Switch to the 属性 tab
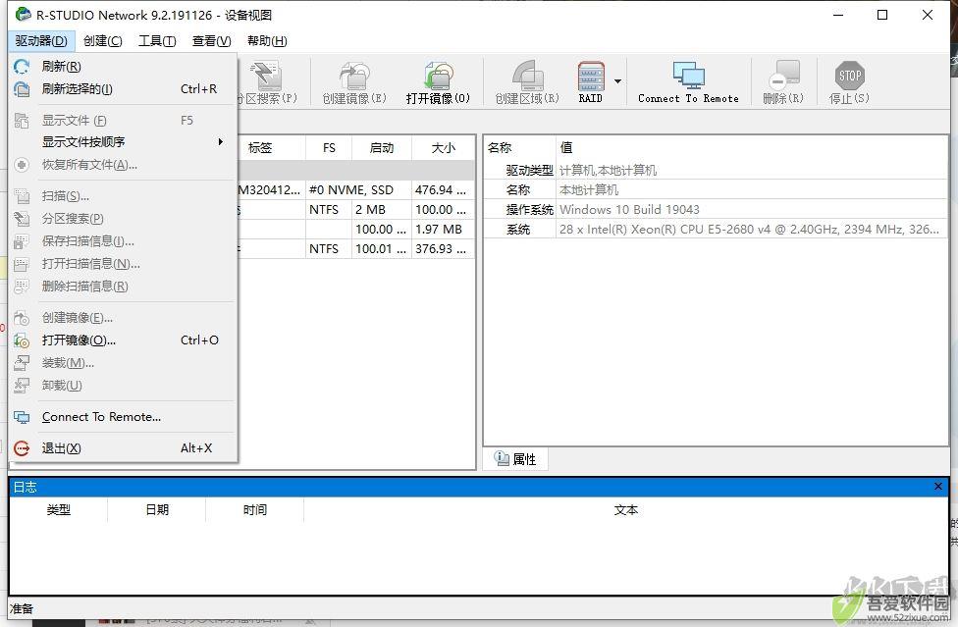Viewport: 958px width, 627px height. [x=515, y=459]
